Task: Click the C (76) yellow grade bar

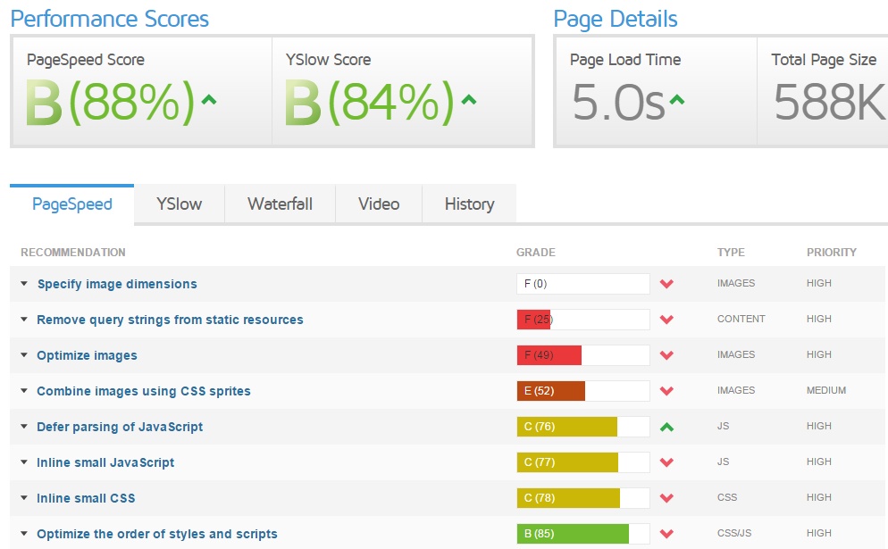Action: (x=566, y=427)
